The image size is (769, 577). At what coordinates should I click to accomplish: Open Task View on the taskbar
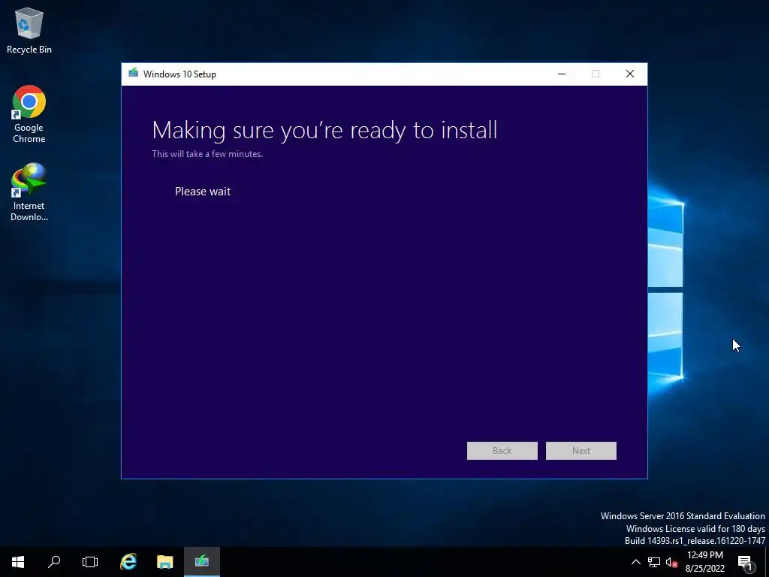point(90,562)
